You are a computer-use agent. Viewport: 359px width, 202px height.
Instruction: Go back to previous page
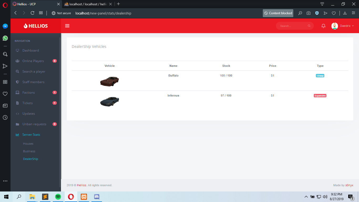point(15,13)
